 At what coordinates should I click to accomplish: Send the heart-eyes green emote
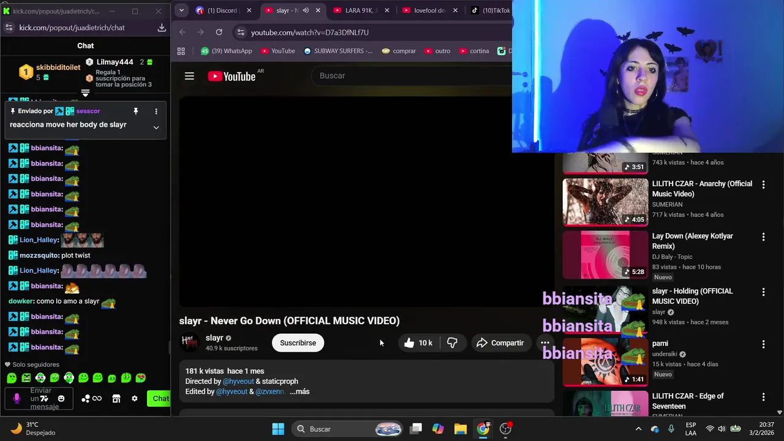coord(140,378)
